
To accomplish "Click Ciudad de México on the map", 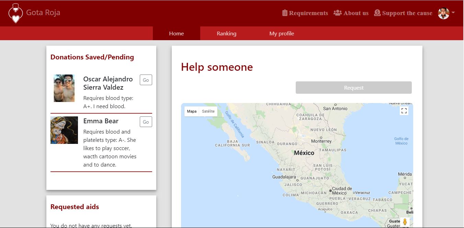I will point(342,191).
